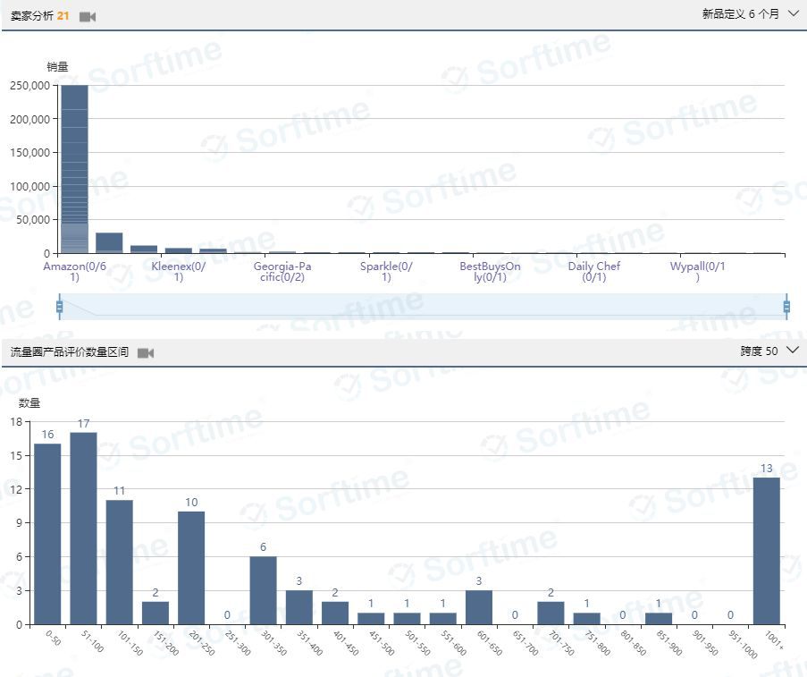Click the Daily Chef(0/1) seller label
The width and height of the screenshot is (807, 677).
click(593, 272)
